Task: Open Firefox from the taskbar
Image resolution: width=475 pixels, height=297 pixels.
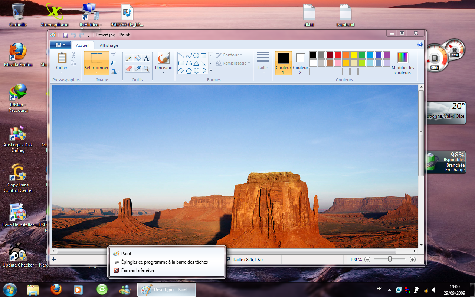Action: [x=56, y=289]
